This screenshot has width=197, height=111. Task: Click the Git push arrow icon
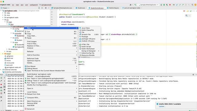pos(183,5)
